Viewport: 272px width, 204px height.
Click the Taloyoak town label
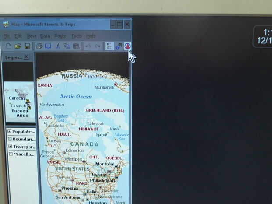tap(95, 124)
